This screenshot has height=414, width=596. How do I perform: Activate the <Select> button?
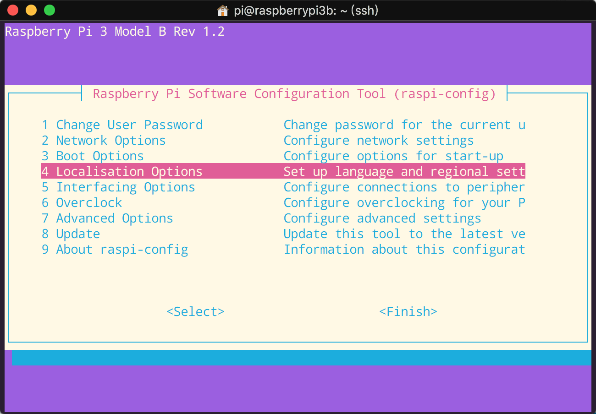coord(196,312)
